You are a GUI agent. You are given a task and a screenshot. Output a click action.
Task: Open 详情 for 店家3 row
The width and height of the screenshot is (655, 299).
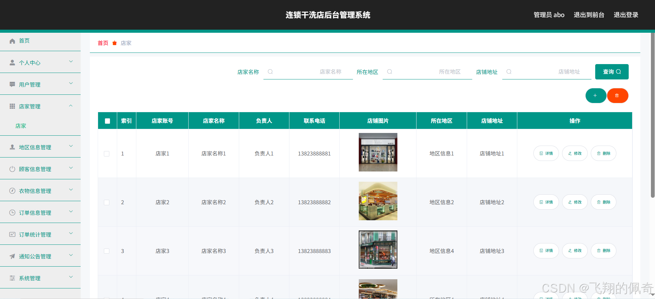pos(546,251)
